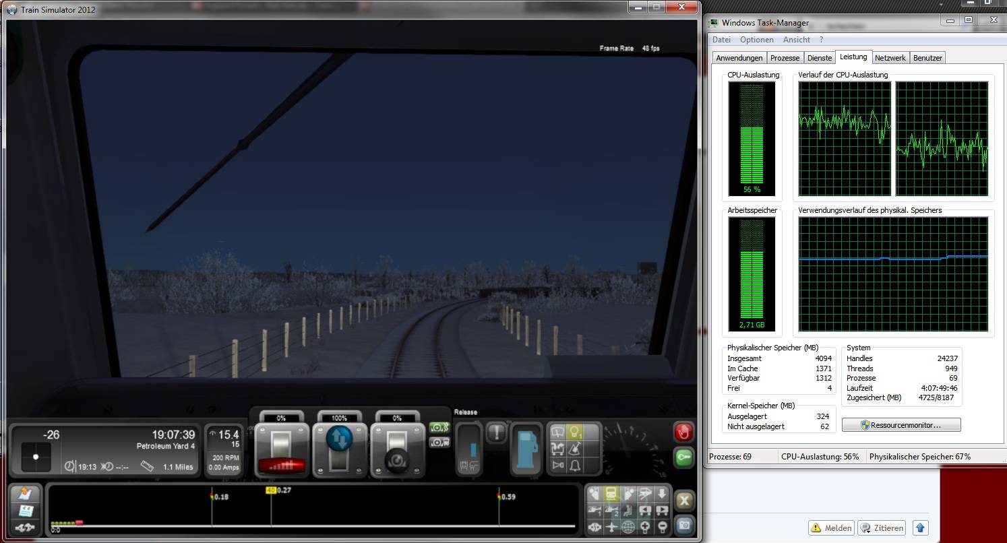This screenshot has width=1007, height=543.
Task: Ring the bell icon in the HUD
Action: point(575,466)
